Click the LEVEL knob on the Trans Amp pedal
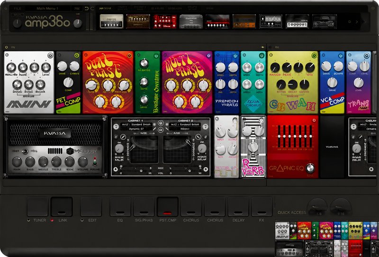Viewport: 379px width, 257px height. (x=359, y=83)
